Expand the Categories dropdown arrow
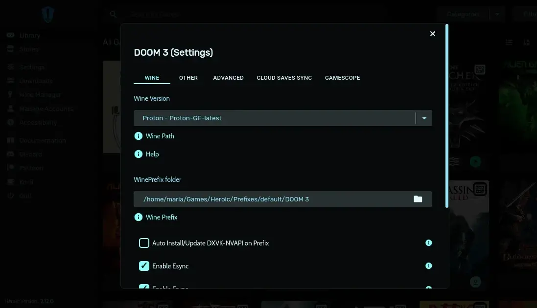 [x=497, y=14]
